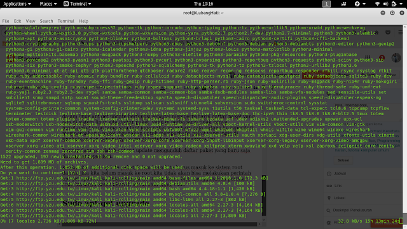Click Selesai button in browser behind terminal

point(343,160)
